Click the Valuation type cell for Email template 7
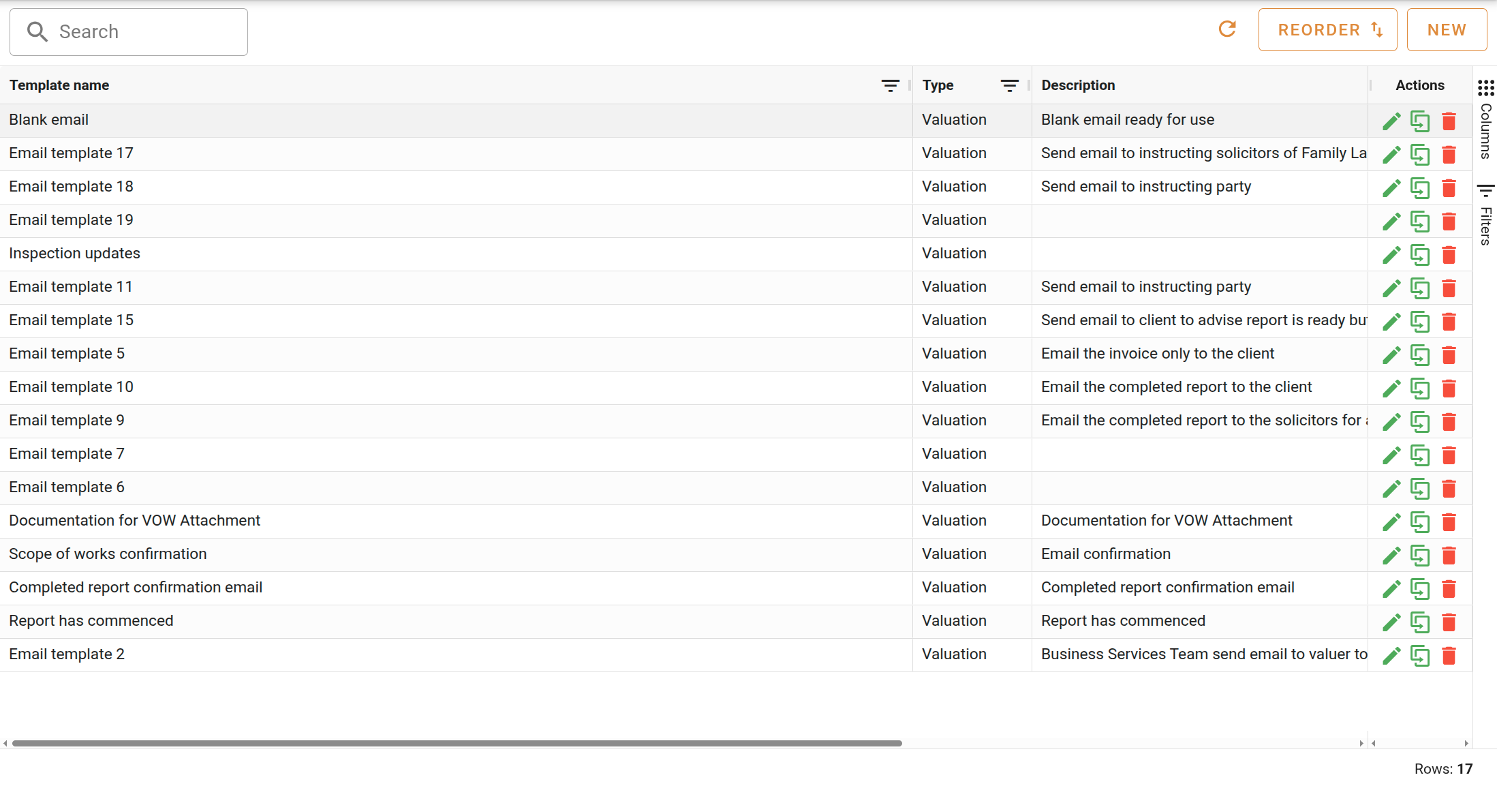Image resolution: width=1497 pixels, height=786 pixels. click(972, 455)
